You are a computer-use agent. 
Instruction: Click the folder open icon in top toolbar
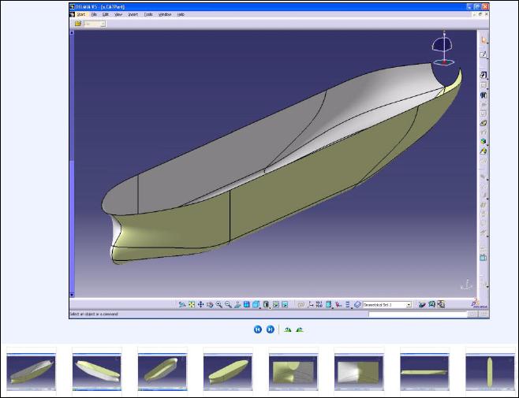tap(78, 24)
